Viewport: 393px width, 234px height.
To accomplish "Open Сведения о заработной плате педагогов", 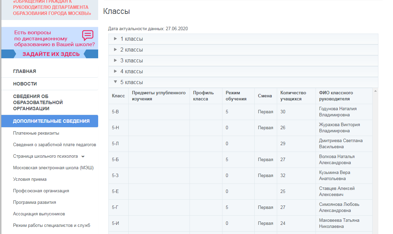I will (54, 145).
